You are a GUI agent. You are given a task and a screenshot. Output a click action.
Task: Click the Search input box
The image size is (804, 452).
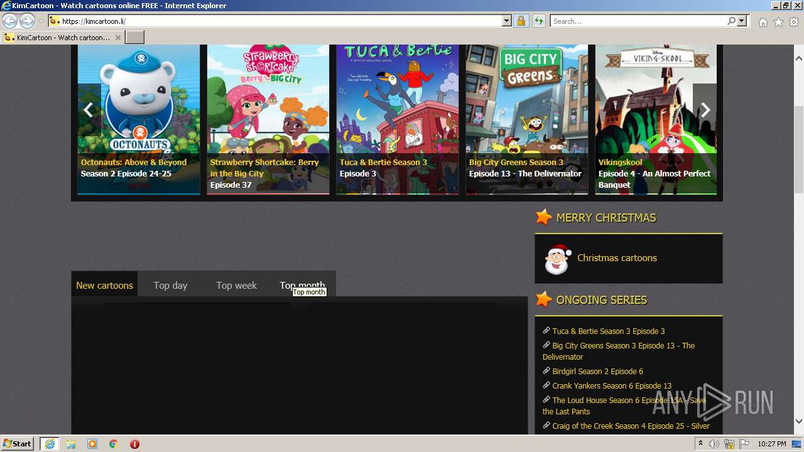click(x=639, y=21)
